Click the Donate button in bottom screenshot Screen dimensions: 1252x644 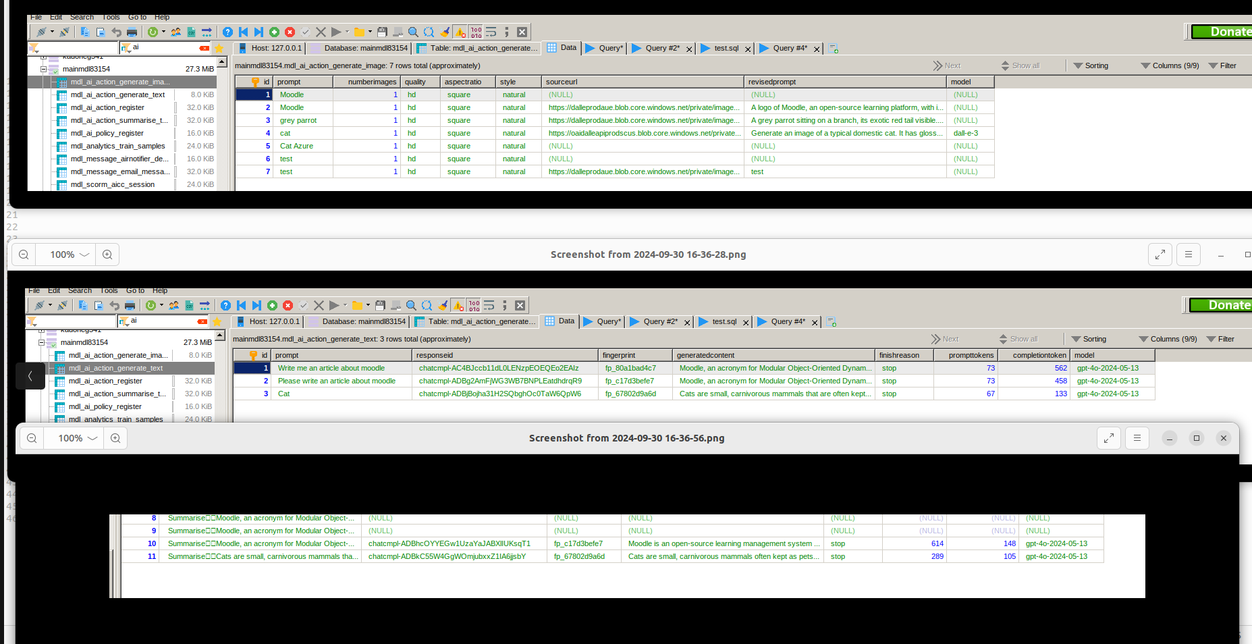(x=1220, y=305)
